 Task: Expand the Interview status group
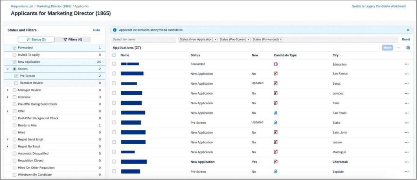click(7, 97)
